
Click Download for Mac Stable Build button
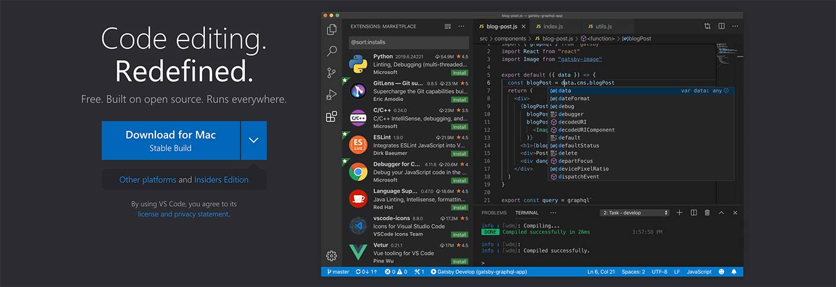[171, 141]
